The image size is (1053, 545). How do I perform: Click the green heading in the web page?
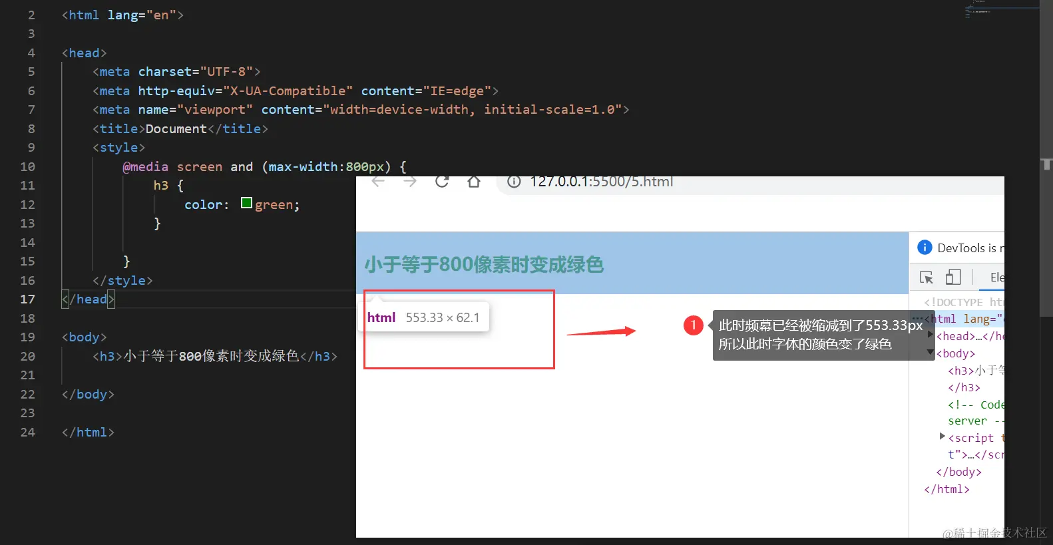[x=484, y=265]
